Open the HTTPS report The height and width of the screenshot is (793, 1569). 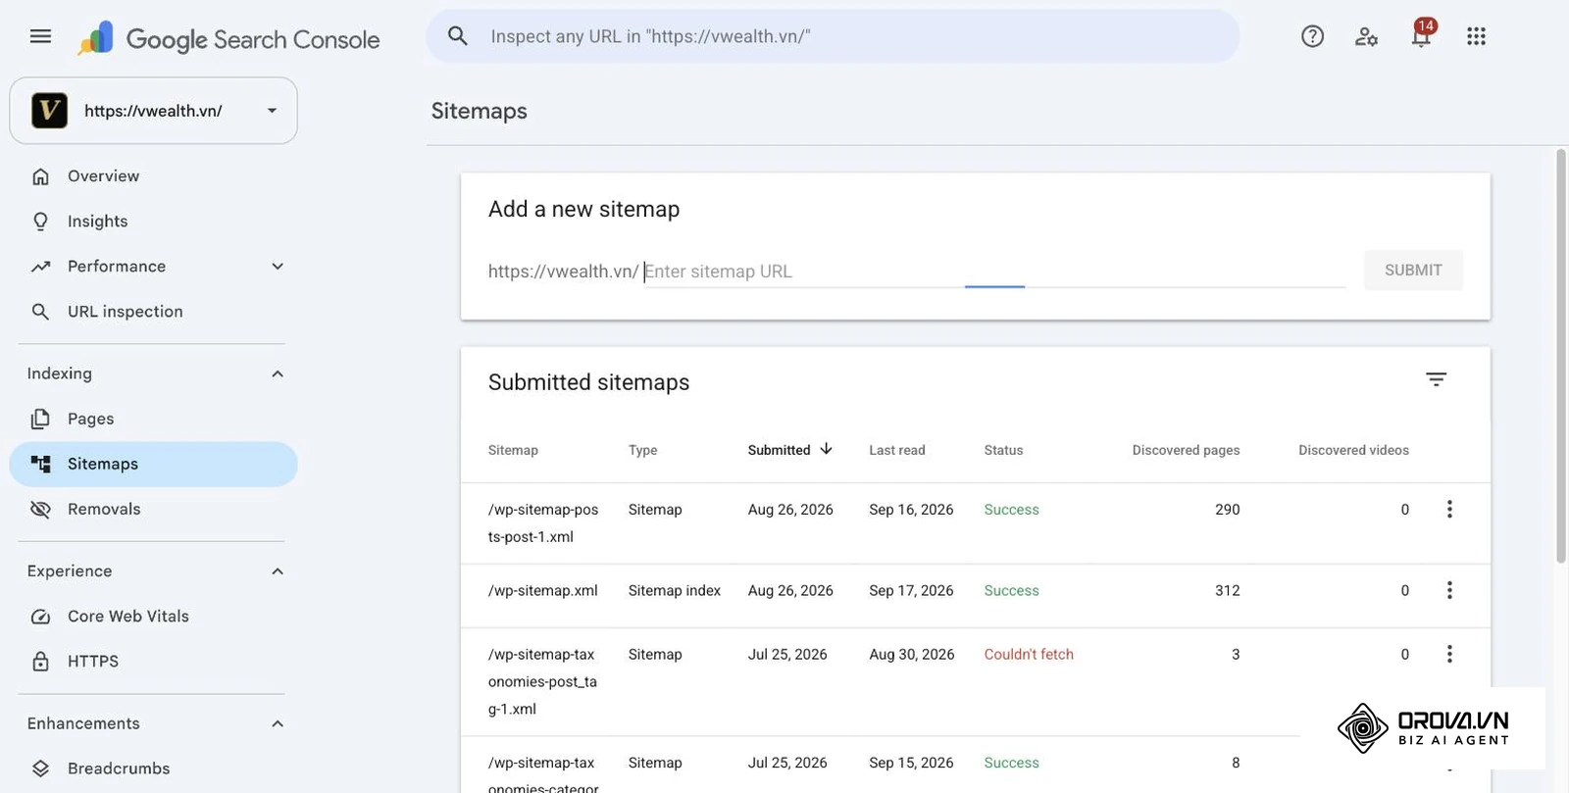[153, 662]
